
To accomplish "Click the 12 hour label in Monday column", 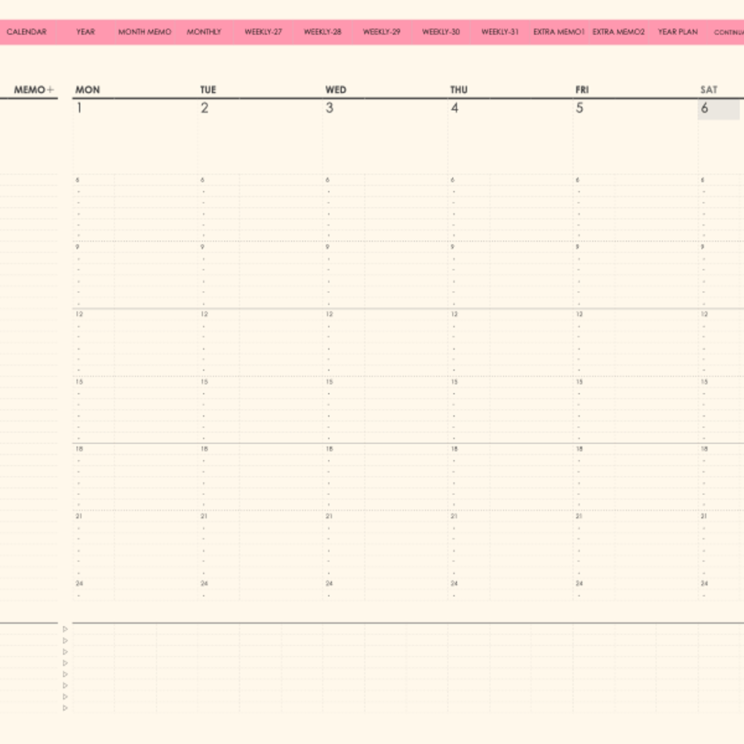I will pos(79,314).
